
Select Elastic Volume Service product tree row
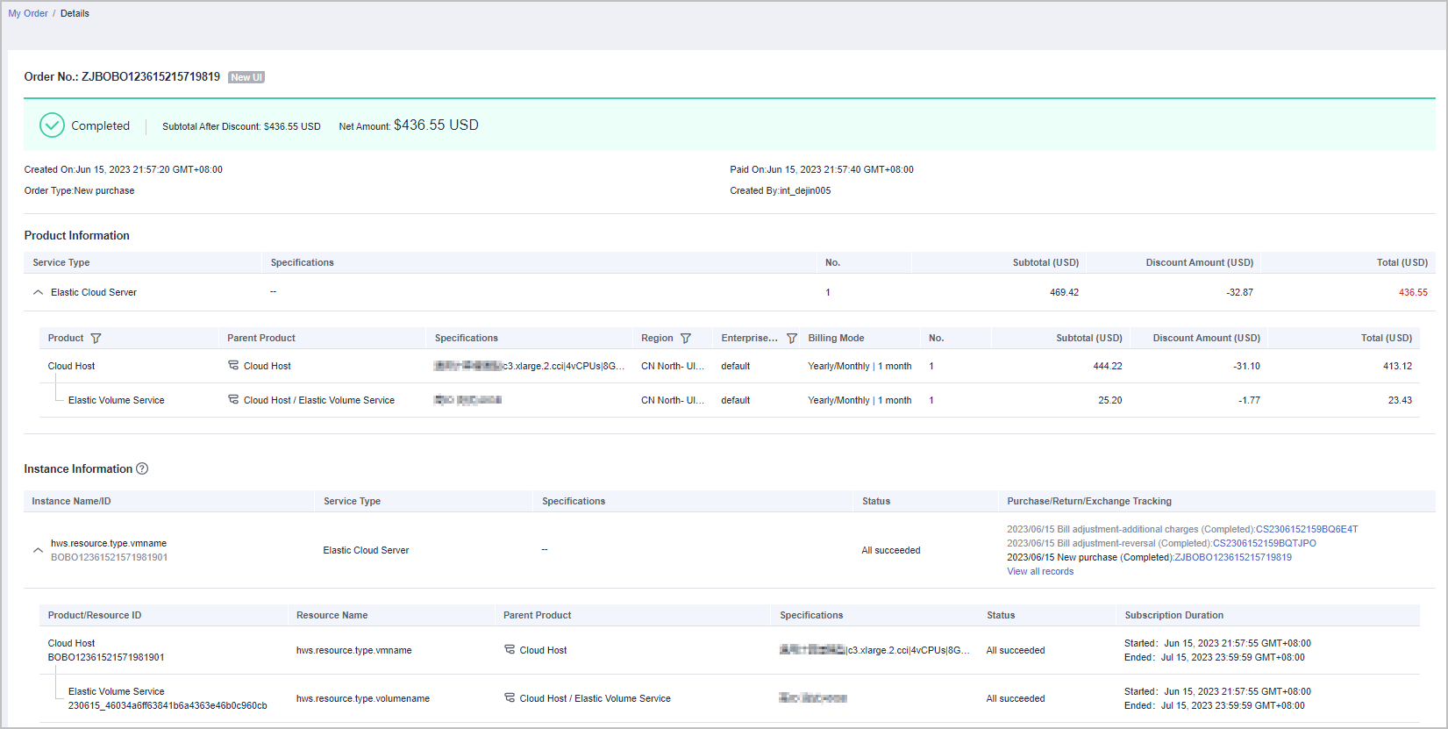point(116,401)
